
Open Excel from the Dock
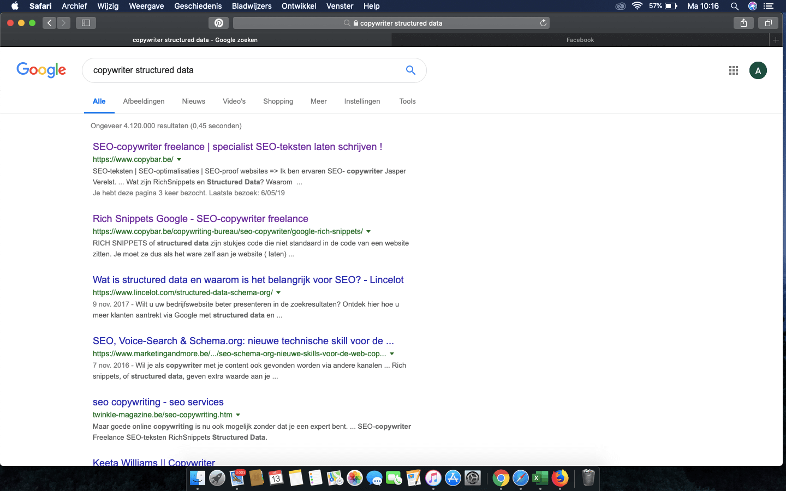[x=540, y=478]
